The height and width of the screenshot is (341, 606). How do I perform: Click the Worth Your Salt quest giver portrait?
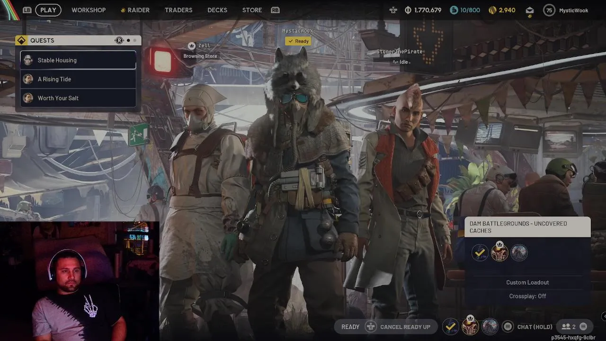[x=28, y=98]
